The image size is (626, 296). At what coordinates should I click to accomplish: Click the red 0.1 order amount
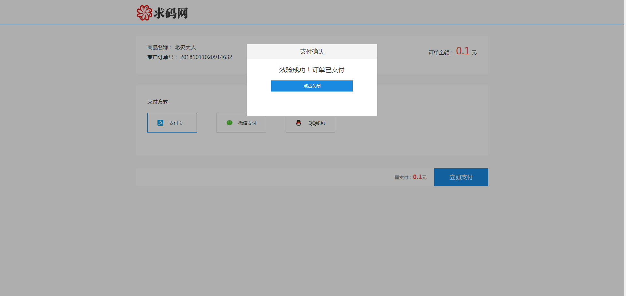point(462,51)
